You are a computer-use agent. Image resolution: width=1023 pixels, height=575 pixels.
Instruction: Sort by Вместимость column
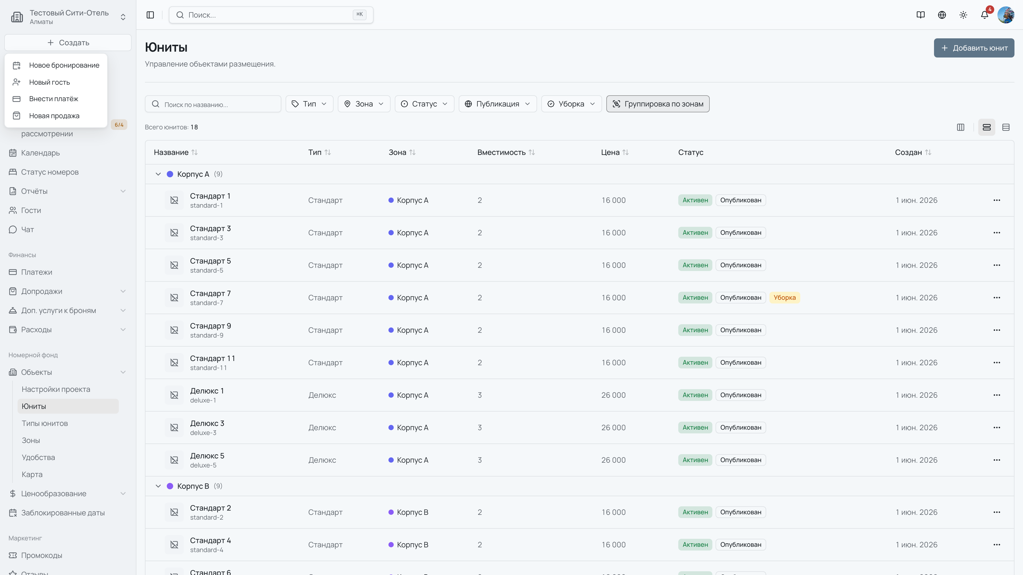point(506,152)
